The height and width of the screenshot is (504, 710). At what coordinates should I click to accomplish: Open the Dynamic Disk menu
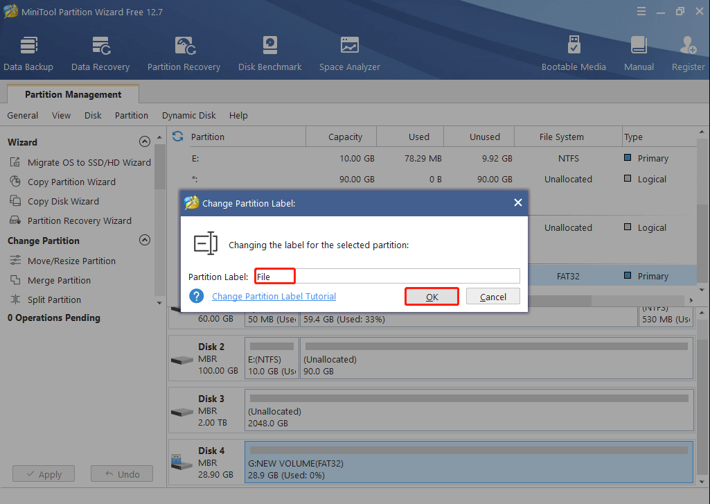tap(189, 116)
